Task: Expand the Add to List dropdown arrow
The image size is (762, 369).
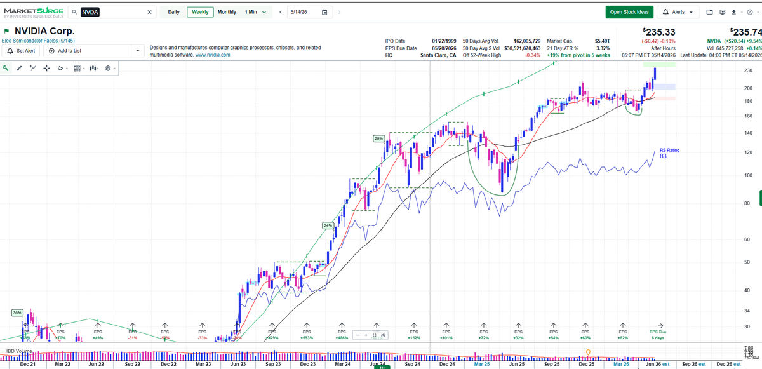Action: pos(138,51)
